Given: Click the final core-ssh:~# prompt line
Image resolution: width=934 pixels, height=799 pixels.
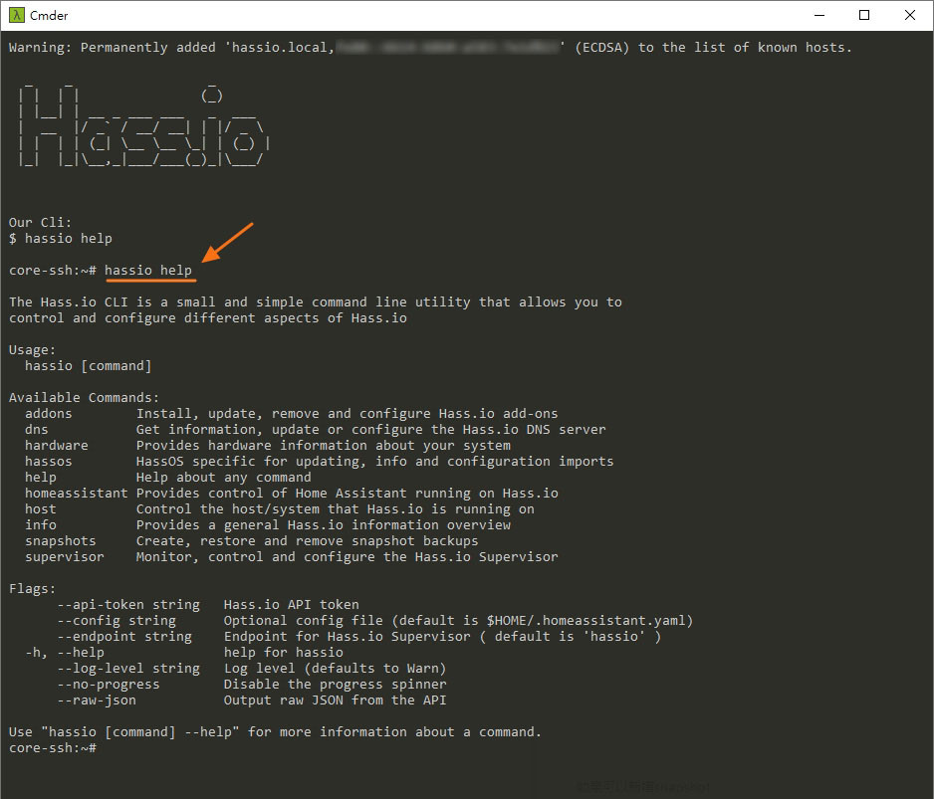Looking at the screenshot, I should coord(53,748).
